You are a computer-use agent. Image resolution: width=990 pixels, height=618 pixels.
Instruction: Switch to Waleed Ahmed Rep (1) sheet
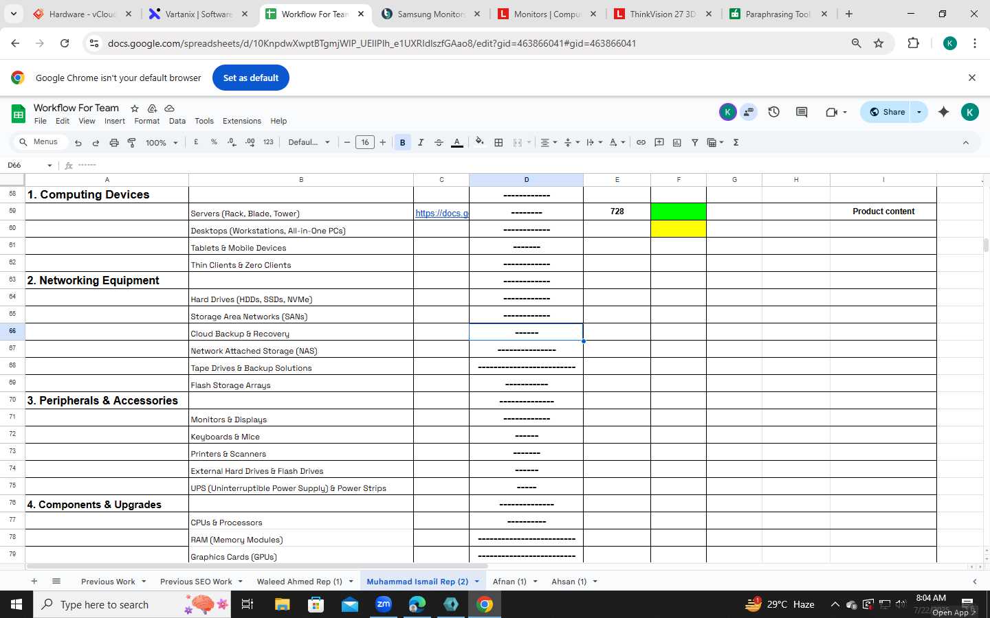point(299,582)
